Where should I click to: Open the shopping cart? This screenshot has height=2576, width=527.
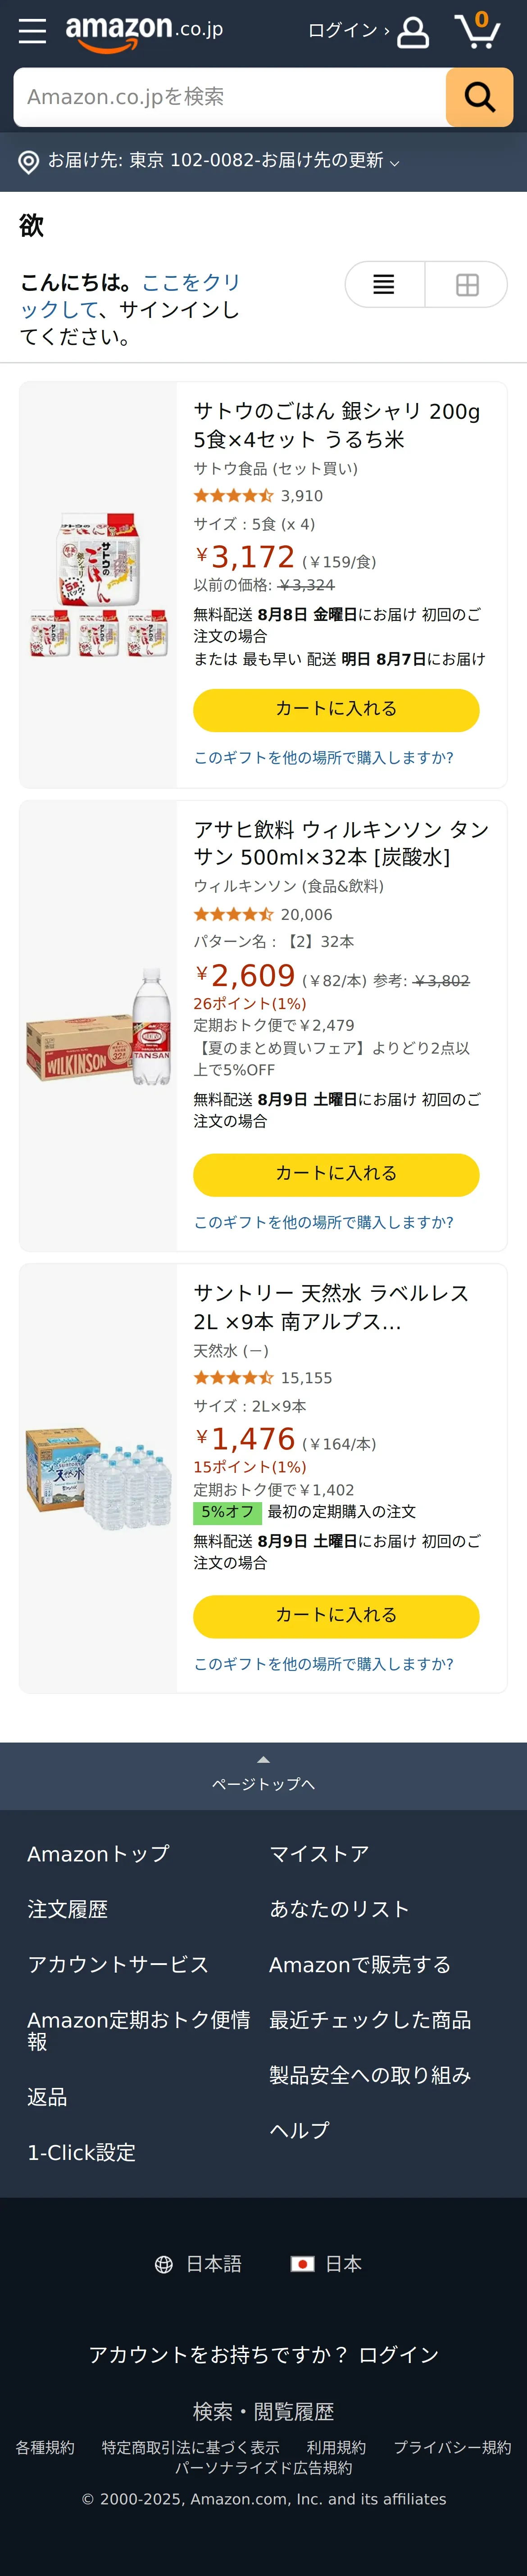coord(477,31)
